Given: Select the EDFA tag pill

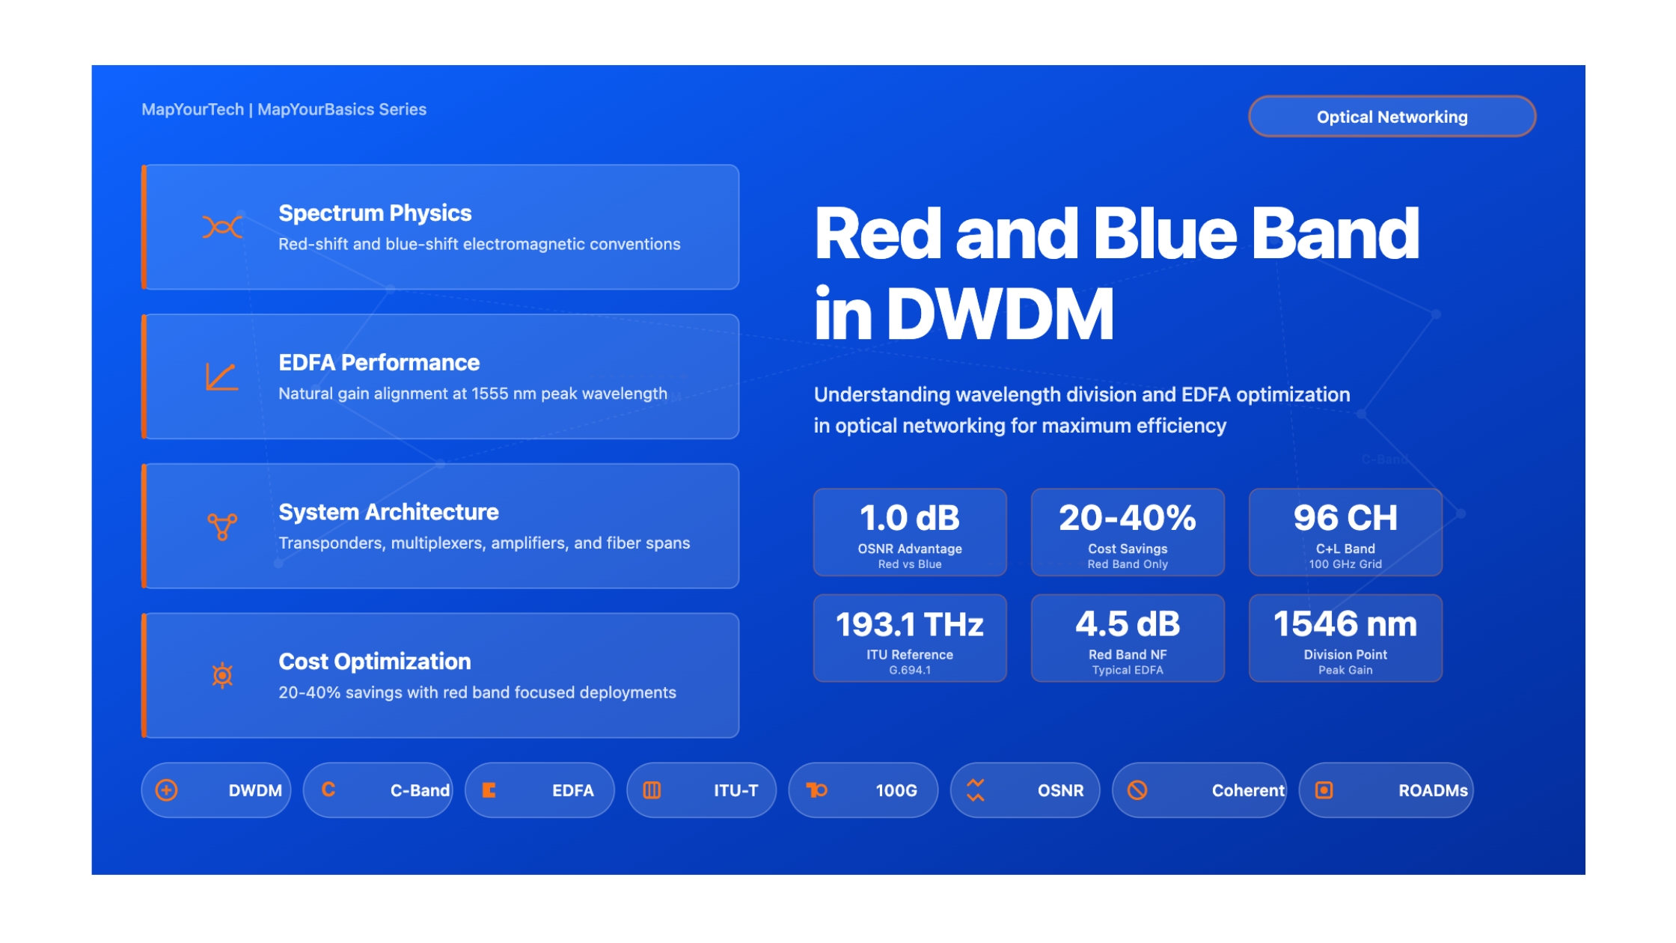Looking at the screenshot, I should pyautogui.click(x=539, y=790).
